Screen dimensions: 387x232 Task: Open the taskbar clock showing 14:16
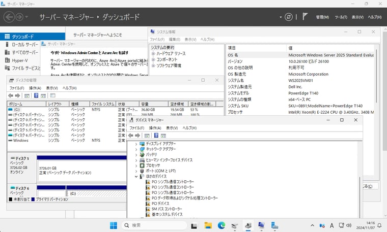(x=366, y=225)
